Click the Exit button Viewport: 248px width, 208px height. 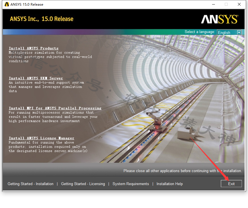231,184
